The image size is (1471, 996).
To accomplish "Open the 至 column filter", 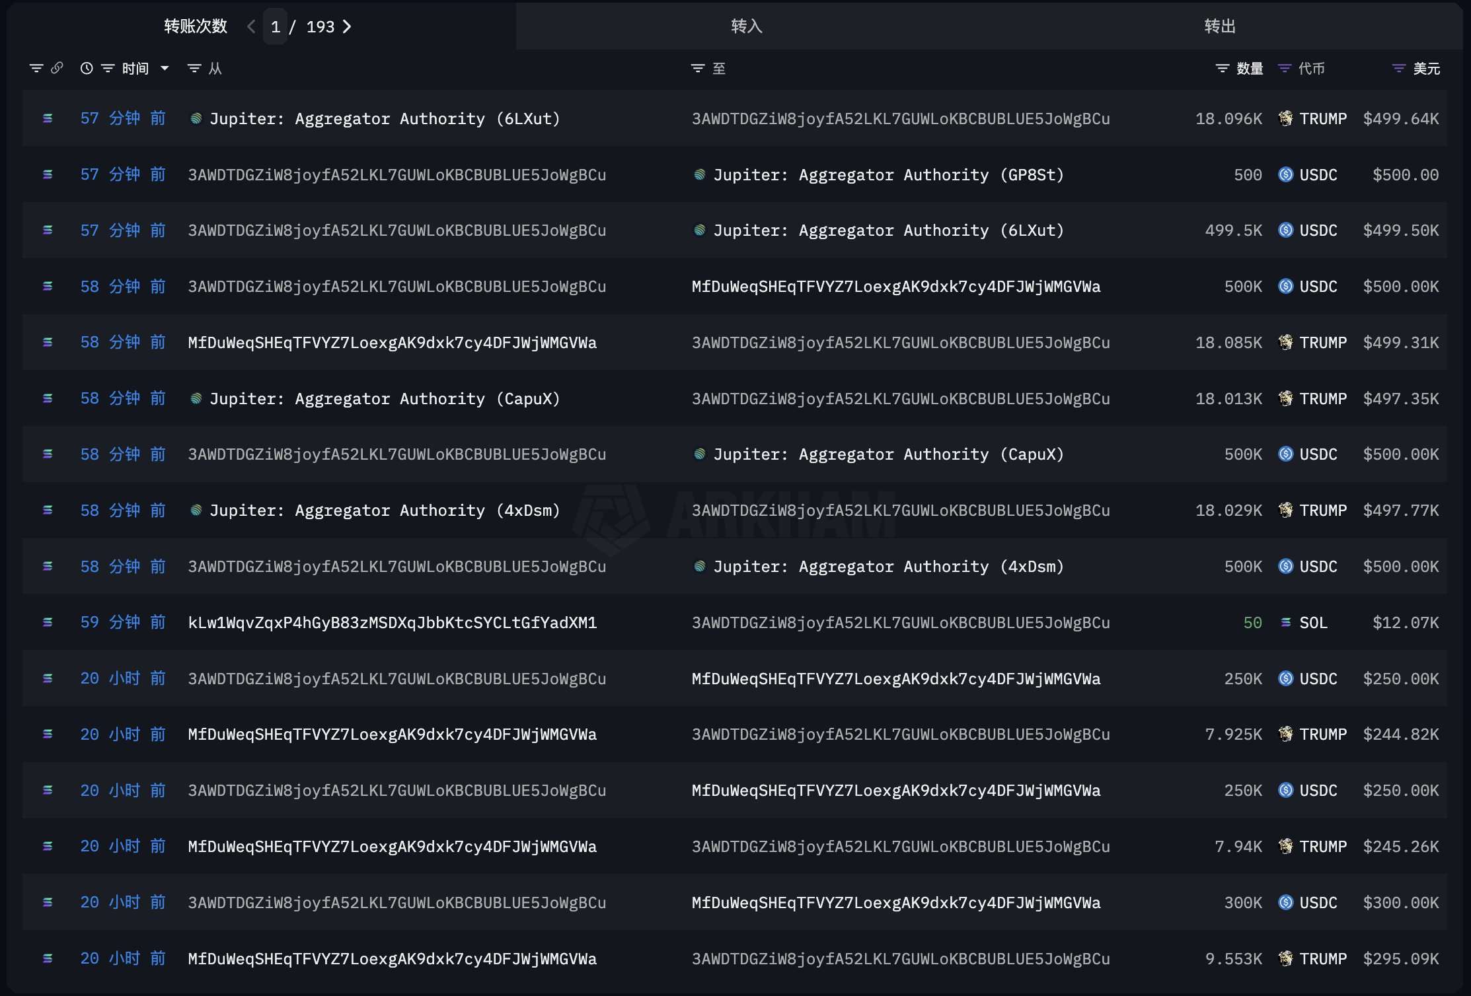I will point(698,69).
